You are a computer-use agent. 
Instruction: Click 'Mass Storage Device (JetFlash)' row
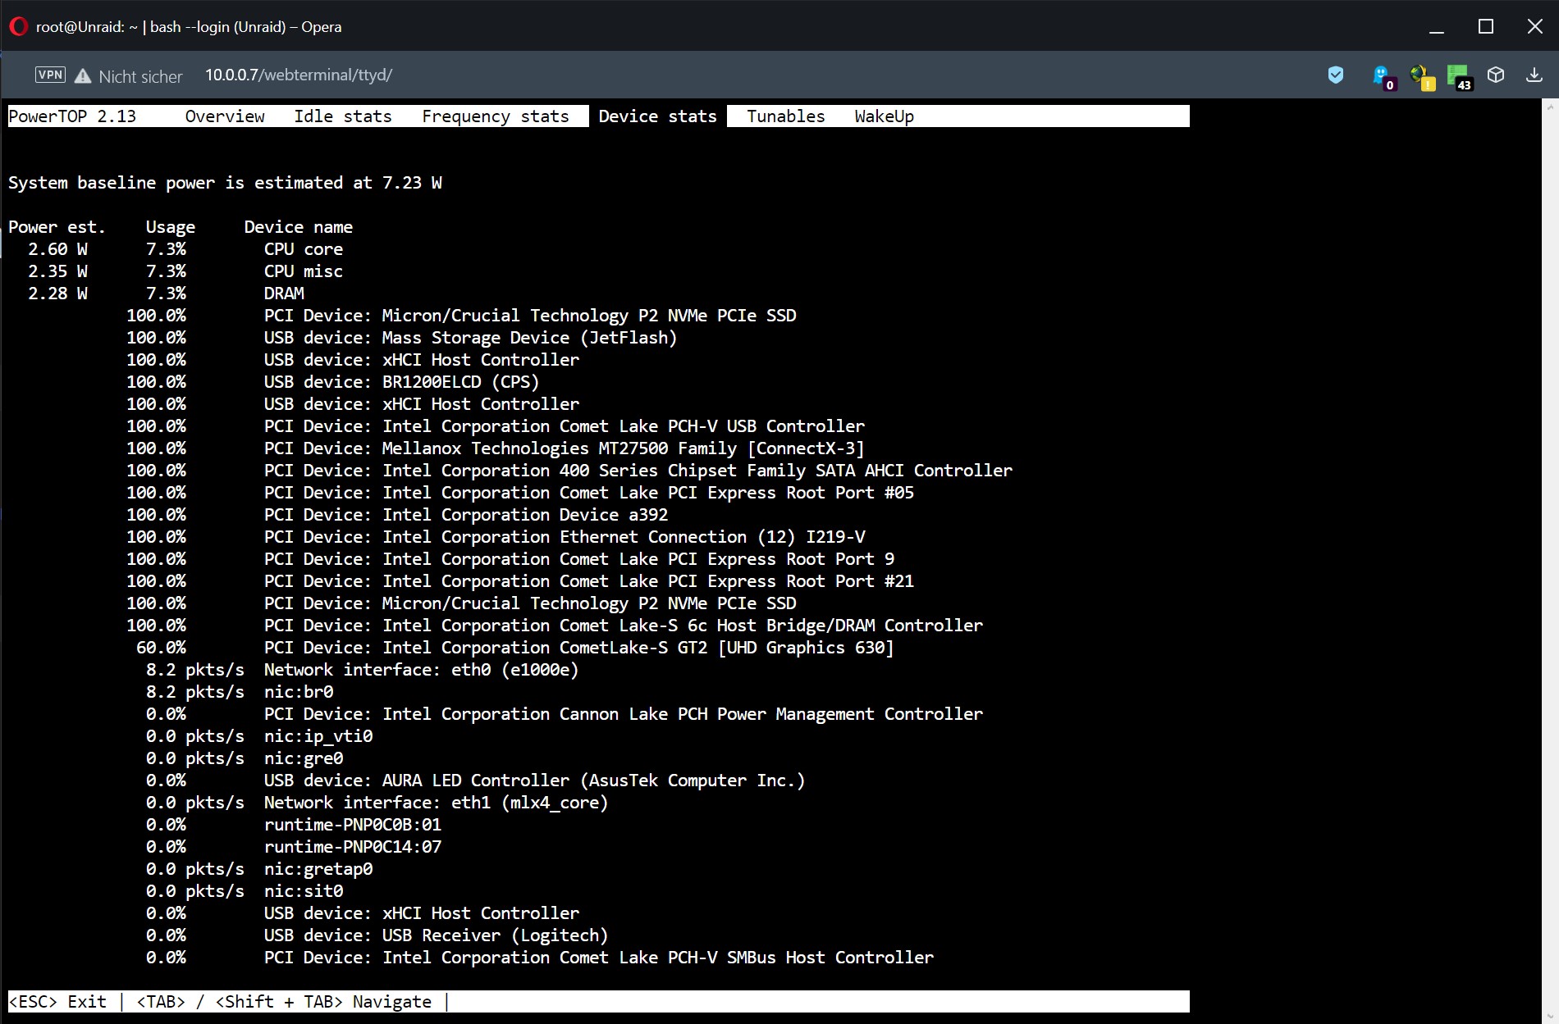[x=470, y=338]
